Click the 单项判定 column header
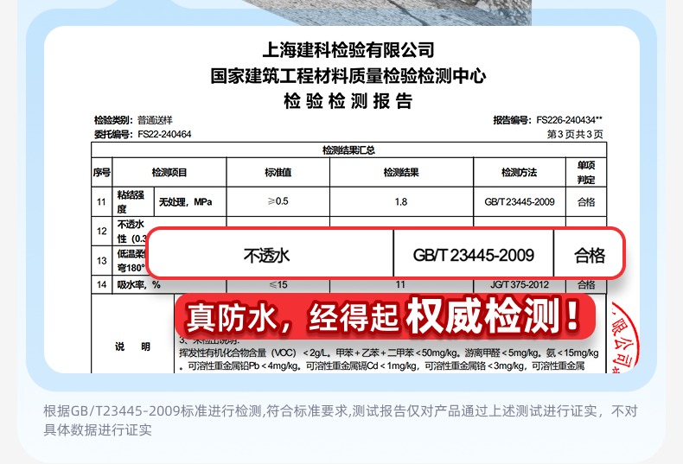The height and width of the screenshot is (464, 683). tap(586, 172)
